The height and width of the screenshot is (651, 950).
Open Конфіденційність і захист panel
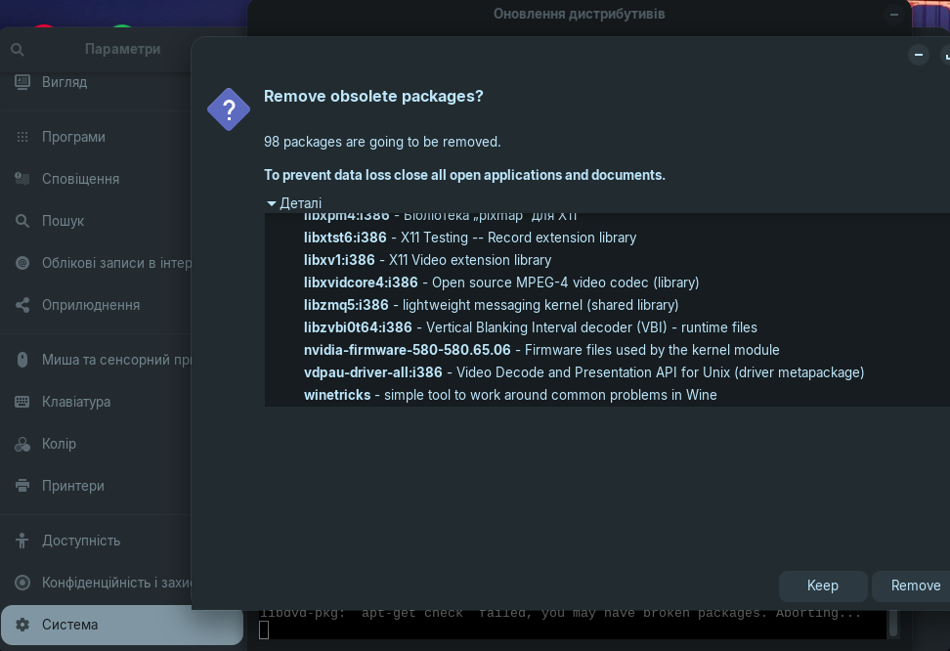point(115,583)
